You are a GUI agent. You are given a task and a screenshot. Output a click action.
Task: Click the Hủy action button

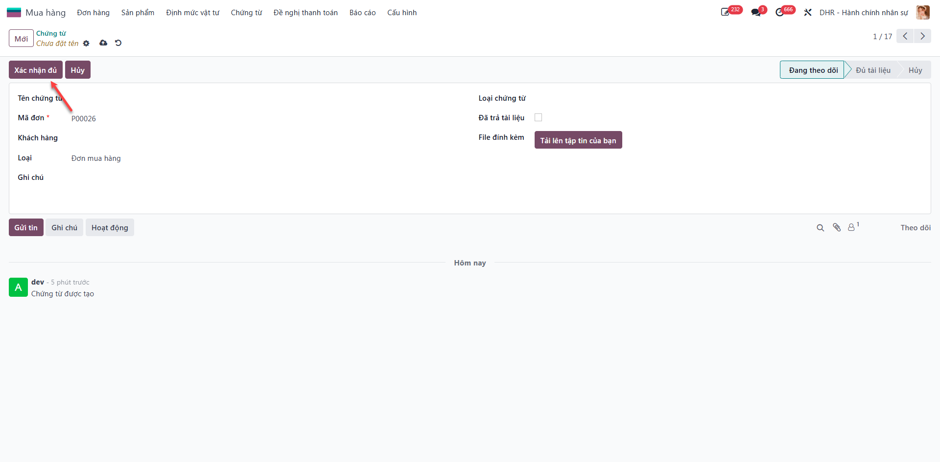[78, 70]
